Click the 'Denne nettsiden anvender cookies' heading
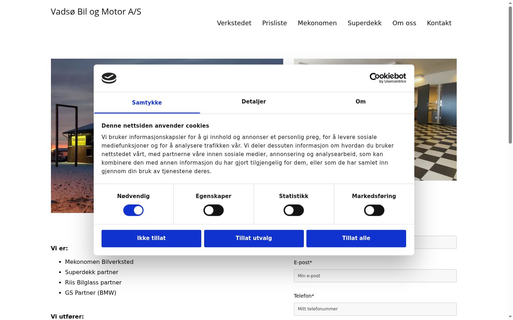This screenshot has height=320, width=513. [x=155, y=126]
